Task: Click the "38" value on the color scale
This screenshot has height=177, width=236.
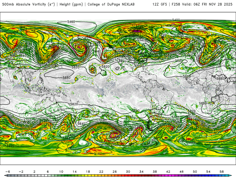Action: click(155, 172)
